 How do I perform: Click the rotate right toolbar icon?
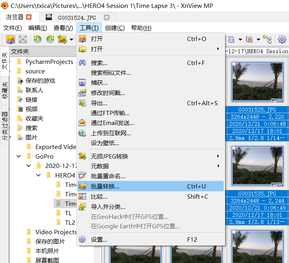point(50,39)
